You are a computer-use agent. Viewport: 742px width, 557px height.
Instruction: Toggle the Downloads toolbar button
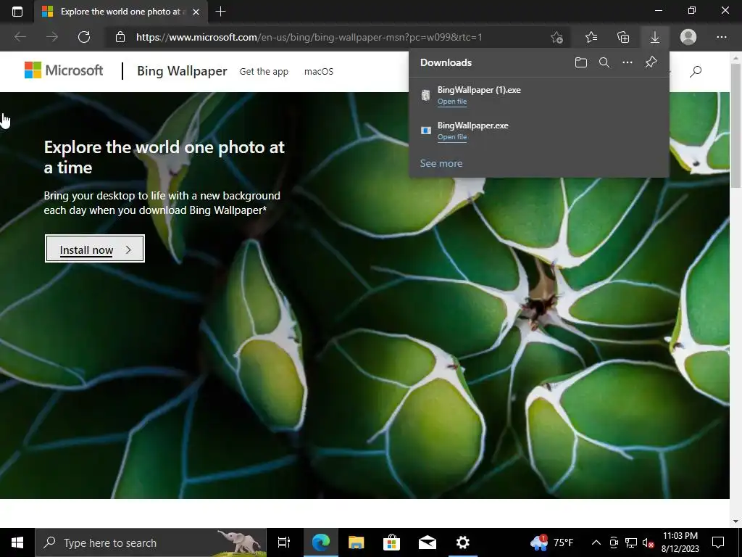click(655, 37)
